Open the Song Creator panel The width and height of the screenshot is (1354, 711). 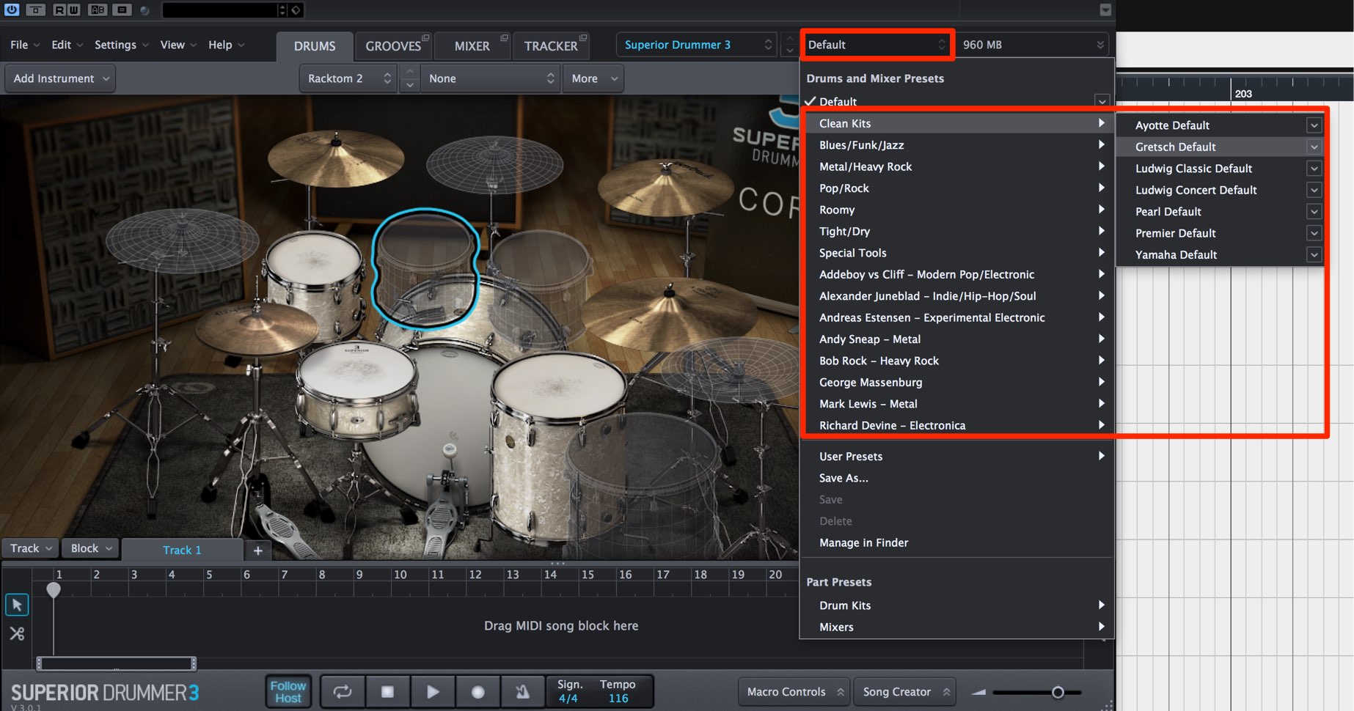pos(904,691)
